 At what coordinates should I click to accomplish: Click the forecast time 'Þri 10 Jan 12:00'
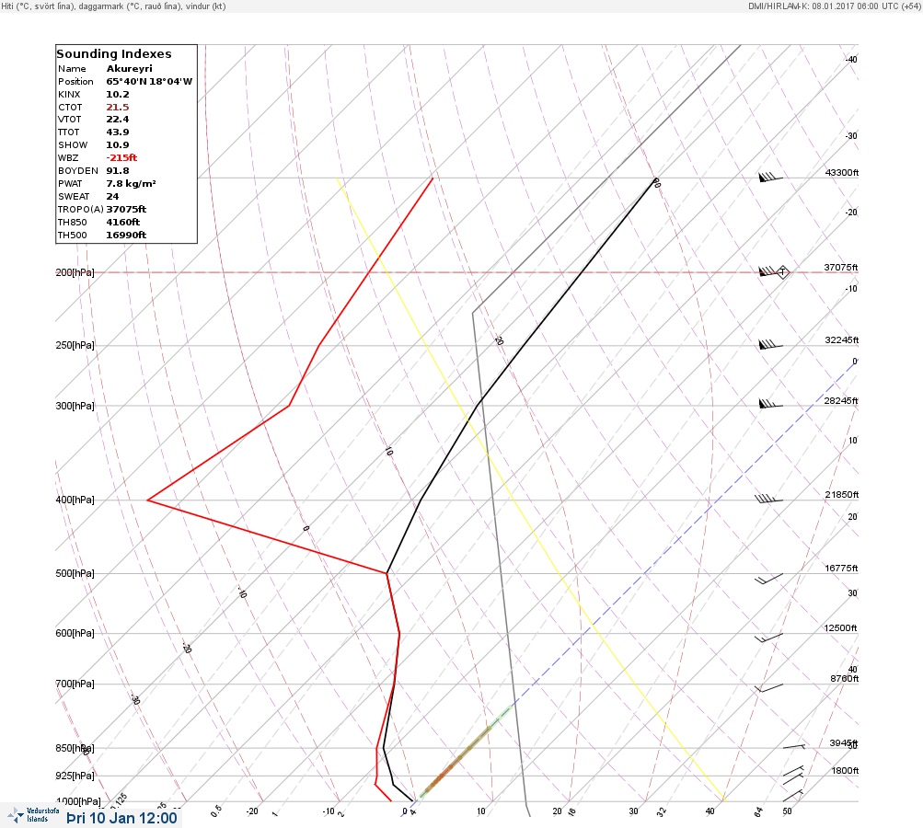click(x=121, y=818)
